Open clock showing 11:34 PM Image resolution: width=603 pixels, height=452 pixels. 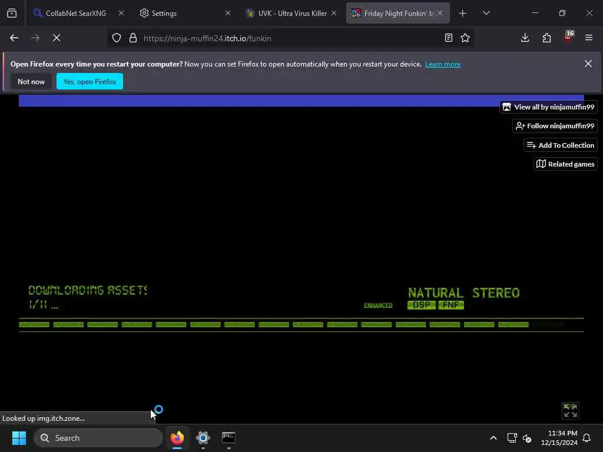point(559,438)
